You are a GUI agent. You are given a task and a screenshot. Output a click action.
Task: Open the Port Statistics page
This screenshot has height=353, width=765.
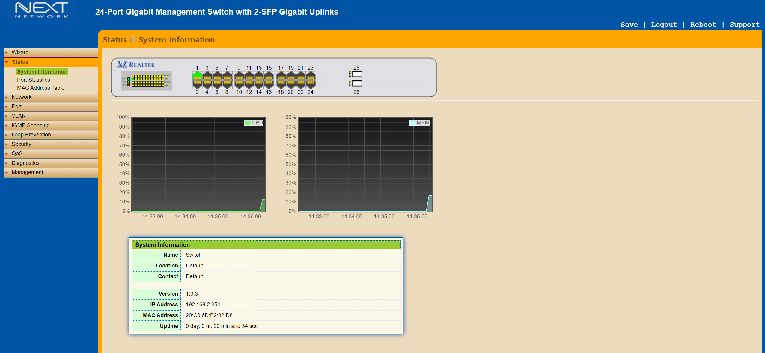[x=33, y=80]
